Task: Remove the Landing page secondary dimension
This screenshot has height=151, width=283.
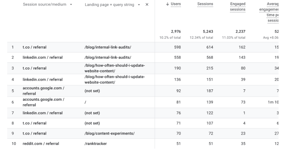Action: point(147,4)
